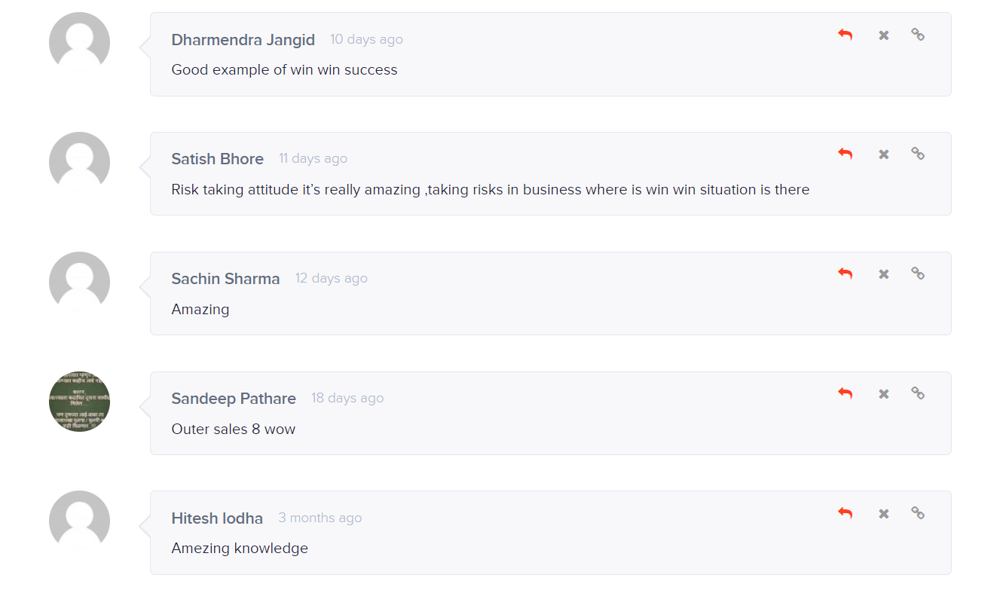
Task: Reply to Sandeep Pathare's comment
Action: pos(846,393)
